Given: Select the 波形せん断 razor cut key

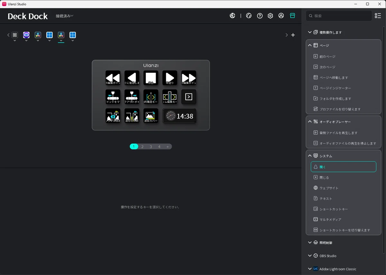Looking at the screenshot, I should (x=132, y=116).
